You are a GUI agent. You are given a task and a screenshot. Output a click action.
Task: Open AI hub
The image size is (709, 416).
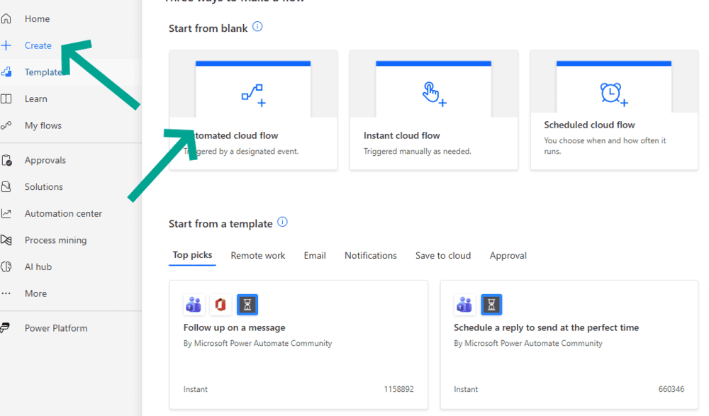[x=38, y=266]
